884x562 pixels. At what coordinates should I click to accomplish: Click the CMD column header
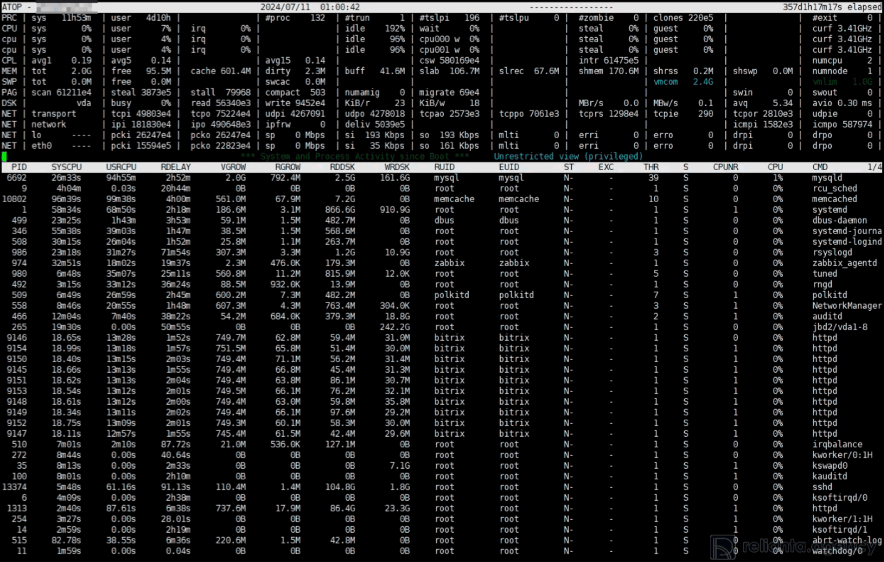(x=820, y=167)
